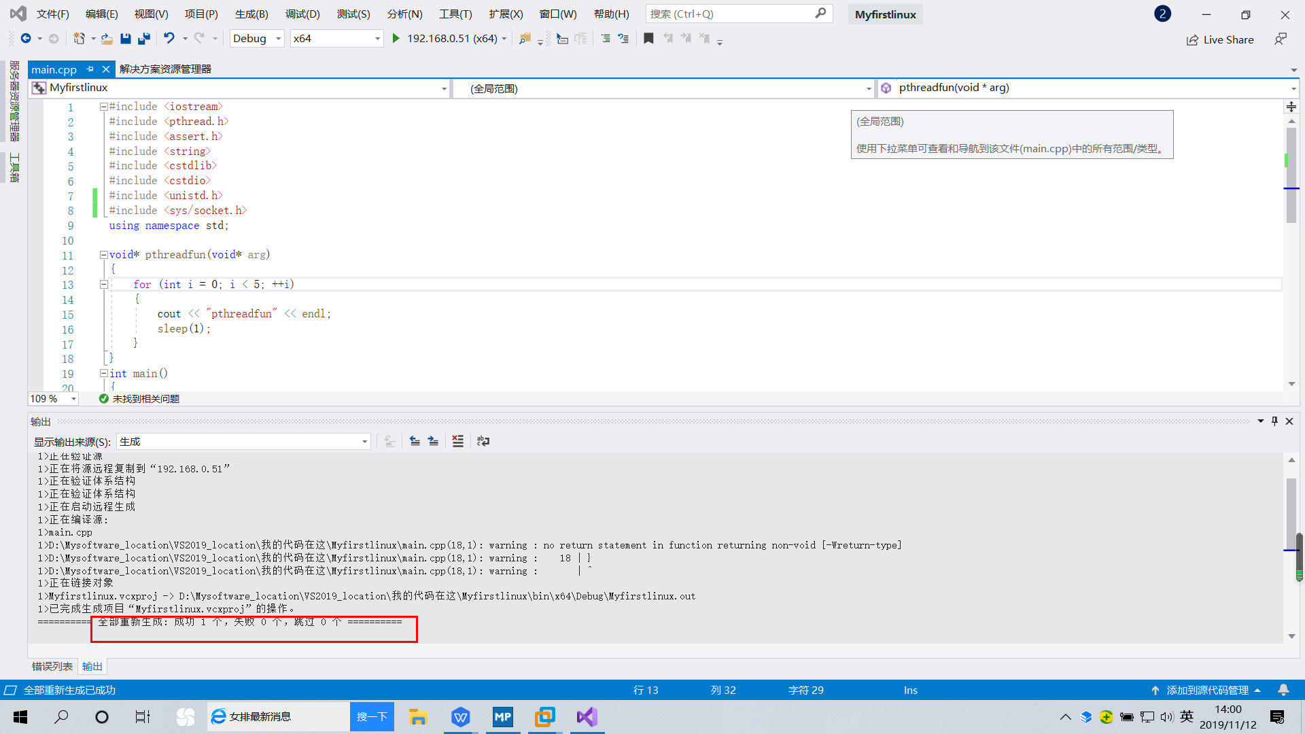Click the Live Share button
1305x734 pixels.
coord(1221,40)
